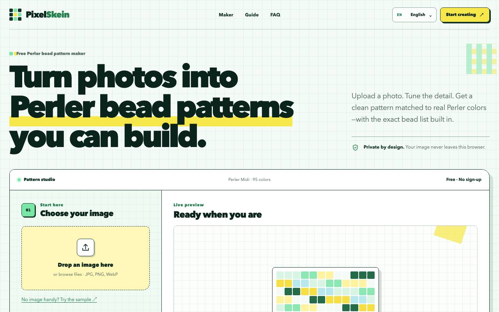Try the sample image link
The image size is (499, 312).
click(59, 300)
